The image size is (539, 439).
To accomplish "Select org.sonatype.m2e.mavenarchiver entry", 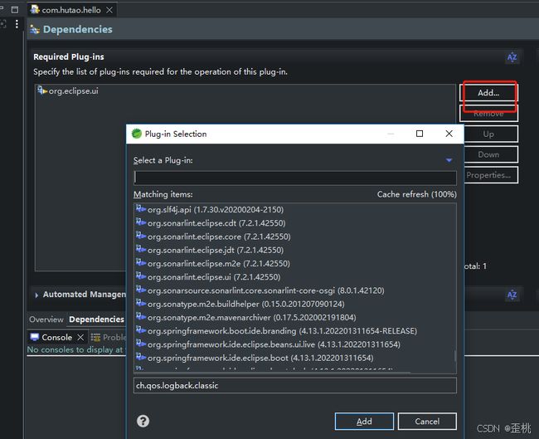I will click(295, 317).
